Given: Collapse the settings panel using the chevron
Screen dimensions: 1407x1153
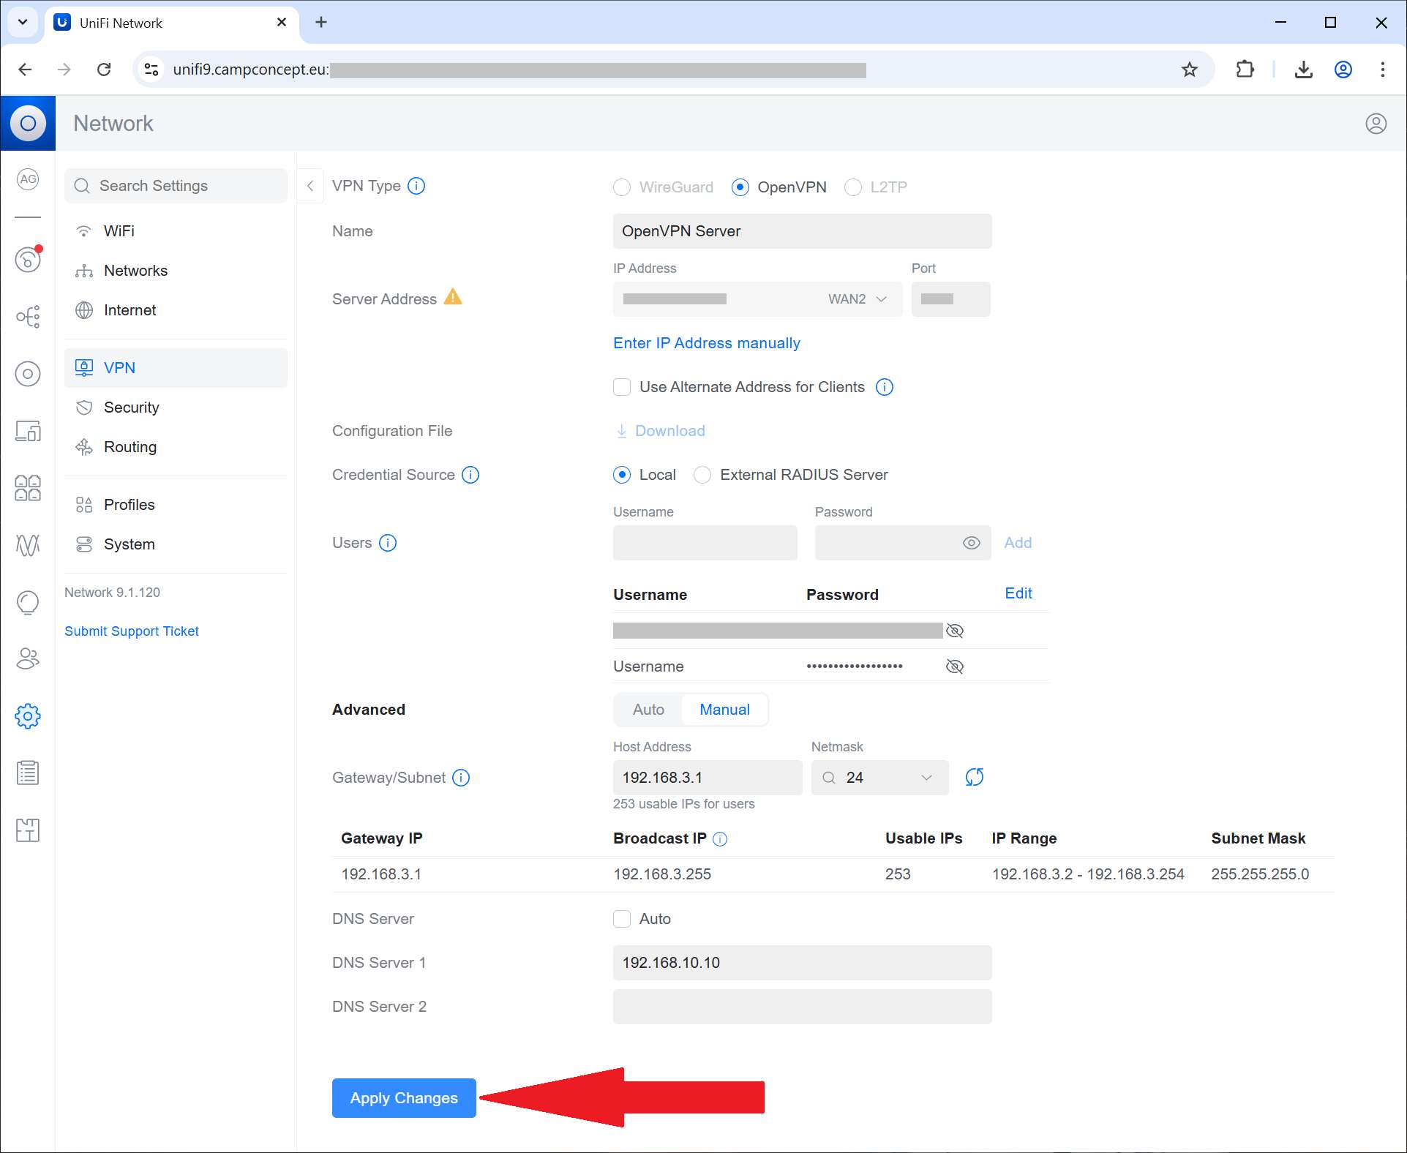Looking at the screenshot, I should coord(310,186).
